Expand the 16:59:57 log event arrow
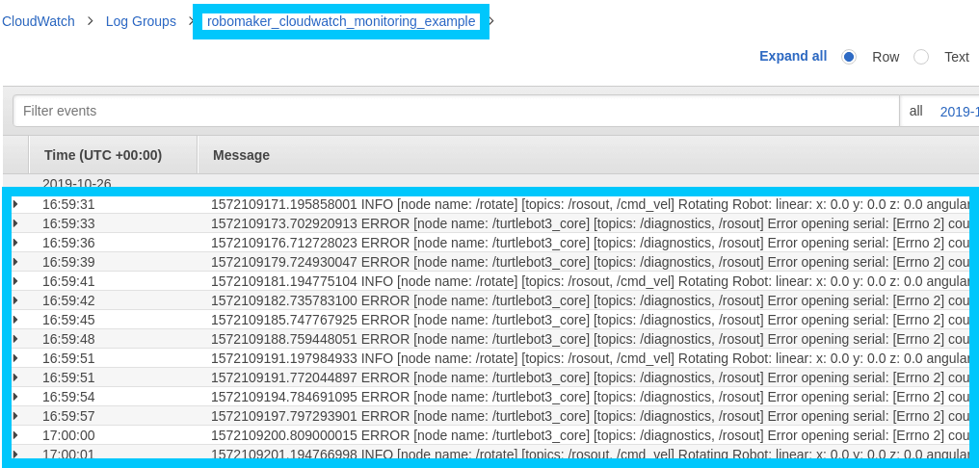Image resolution: width=979 pixels, height=468 pixels. (15, 416)
